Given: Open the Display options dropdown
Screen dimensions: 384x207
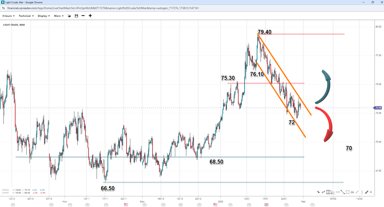Looking at the screenshot, I should 44,16.
